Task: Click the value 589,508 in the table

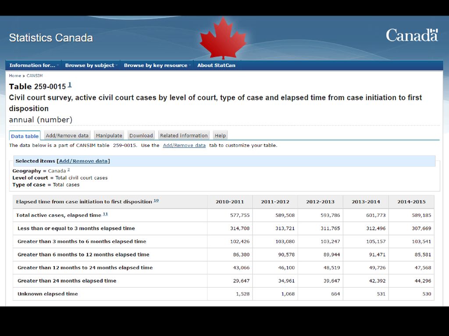Action: pyautogui.click(x=285, y=215)
